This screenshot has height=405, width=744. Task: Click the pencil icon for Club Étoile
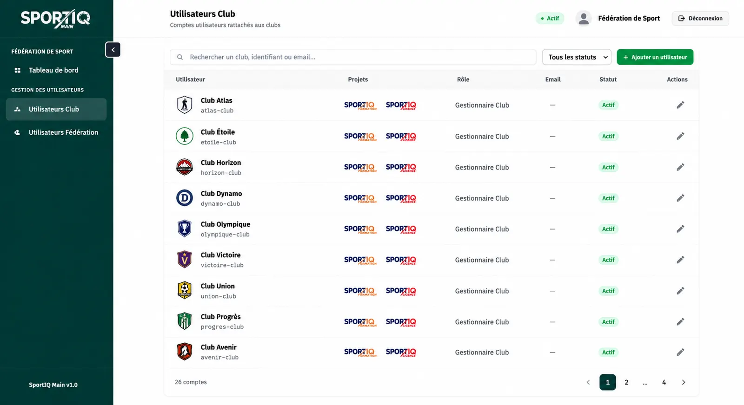tap(680, 136)
